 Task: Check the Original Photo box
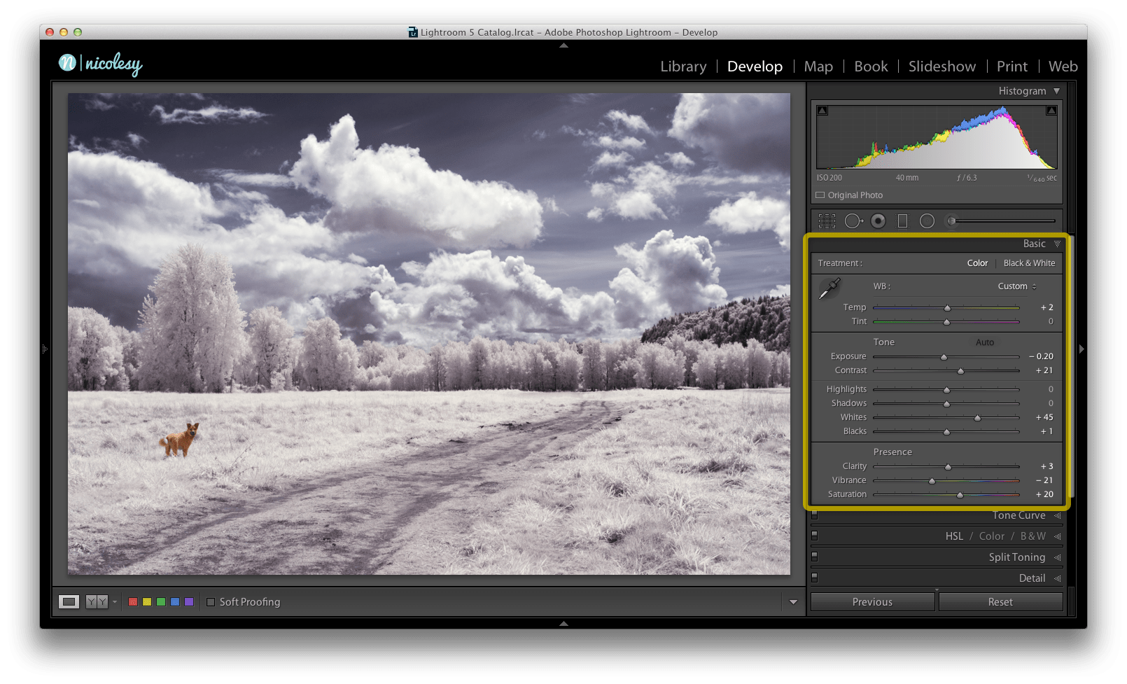(820, 195)
